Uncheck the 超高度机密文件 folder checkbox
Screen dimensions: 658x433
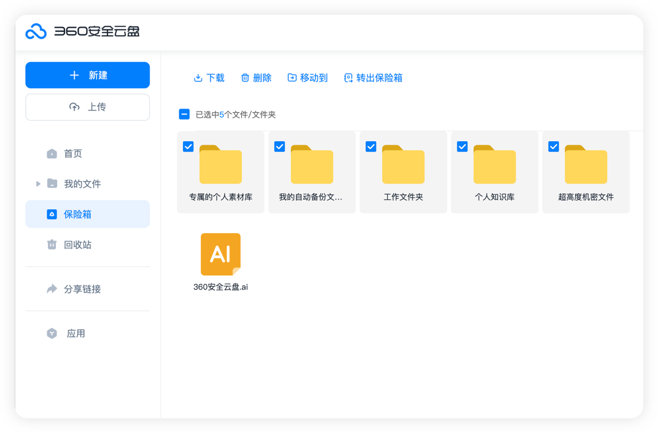pos(554,146)
